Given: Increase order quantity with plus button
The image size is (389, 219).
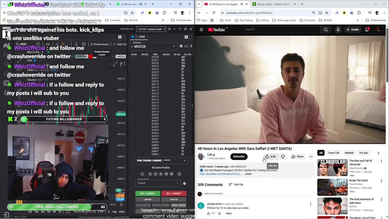Looking at the screenshot, I should click(x=179, y=174).
